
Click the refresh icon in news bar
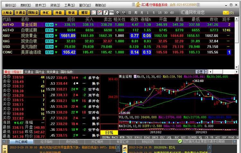180,141
